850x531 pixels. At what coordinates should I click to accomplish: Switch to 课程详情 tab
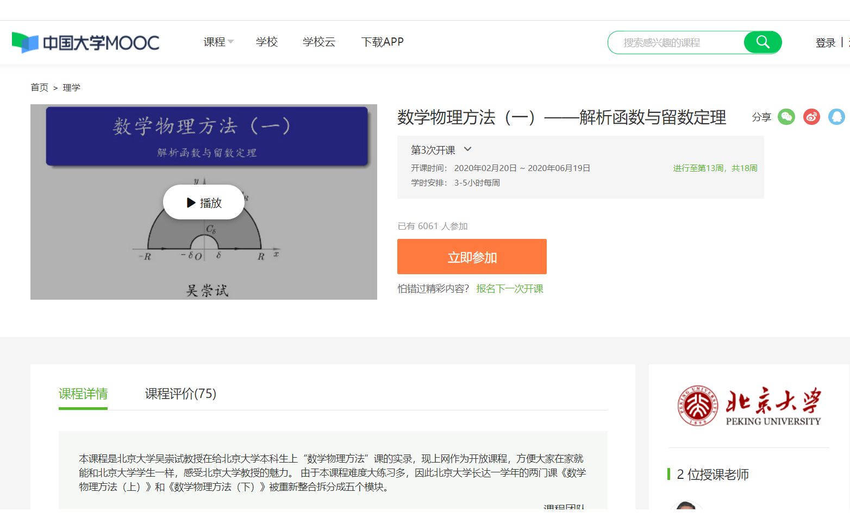tap(83, 394)
